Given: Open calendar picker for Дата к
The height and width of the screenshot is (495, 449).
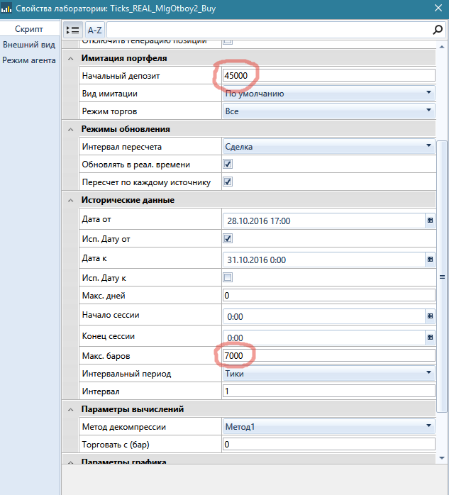Looking at the screenshot, I should pyautogui.click(x=429, y=260).
